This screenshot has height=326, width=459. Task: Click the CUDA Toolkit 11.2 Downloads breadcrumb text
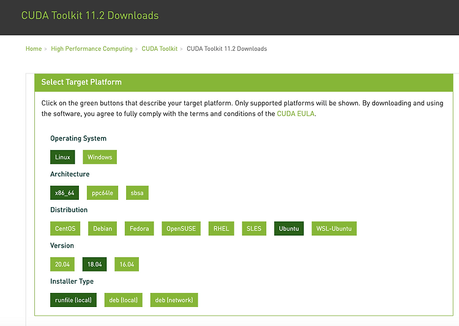[x=227, y=48]
